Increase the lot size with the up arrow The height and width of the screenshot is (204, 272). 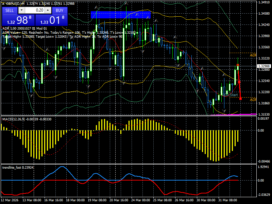click(48, 10)
